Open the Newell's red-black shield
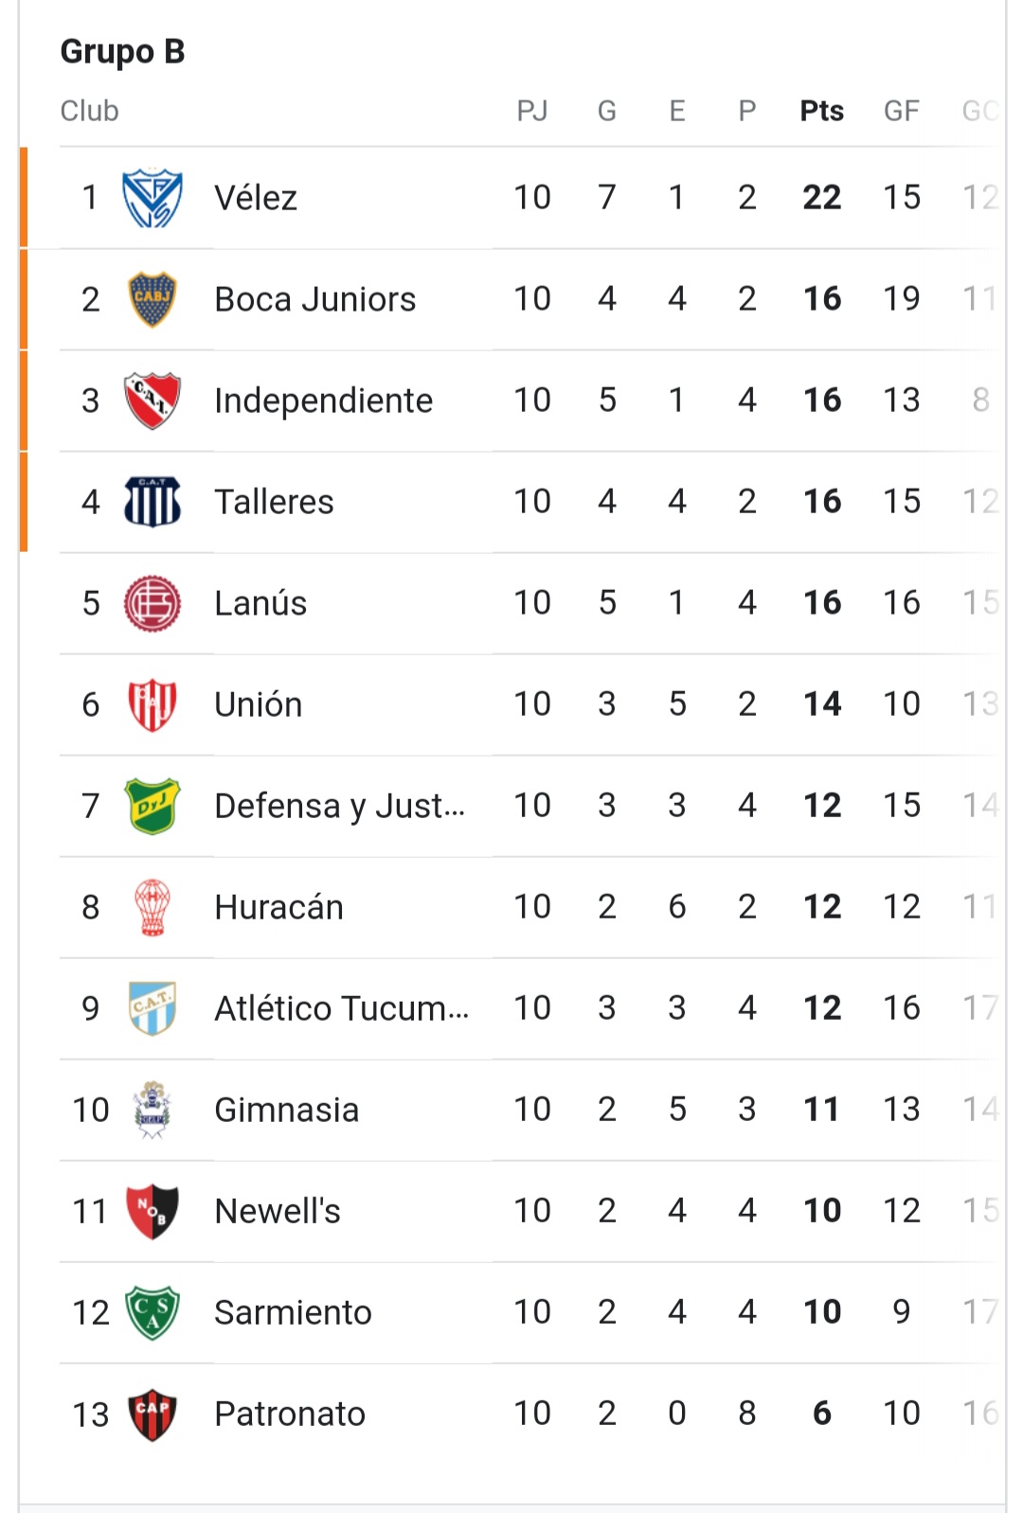Viewport: 1023px width, 1513px height. click(153, 1211)
